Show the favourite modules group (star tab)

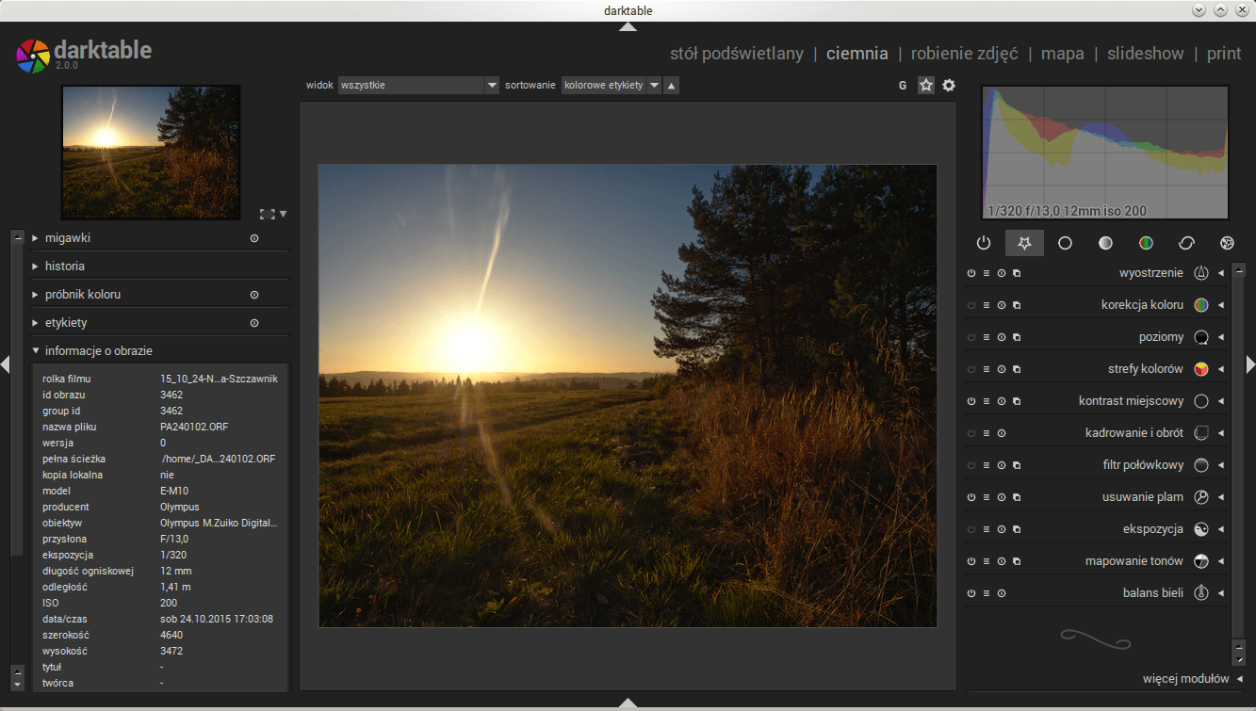1024,243
